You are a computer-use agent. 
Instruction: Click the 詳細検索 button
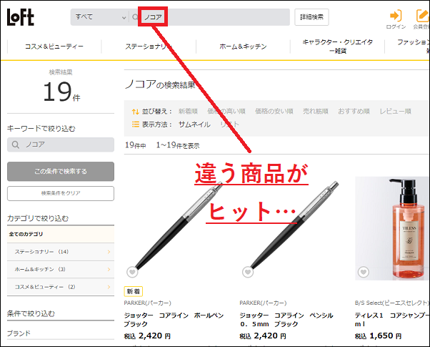pyautogui.click(x=311, y=17)
